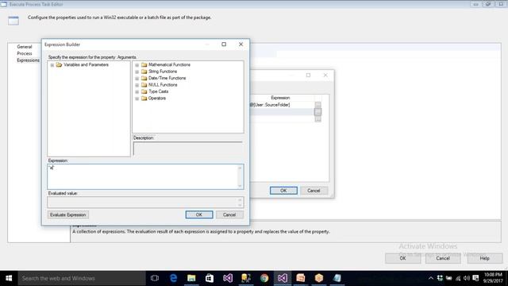Image resolution: width=508 pixels, height=286 pixels.
Task: Click OK in the Execute Process Task Editor
Action: tap(402, 258)
